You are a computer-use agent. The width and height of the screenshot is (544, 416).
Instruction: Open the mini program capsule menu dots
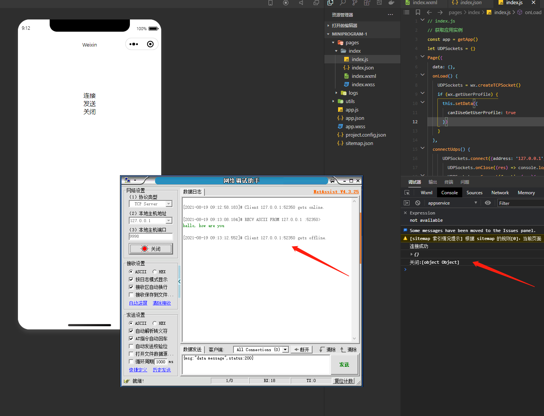tap(134, 44)
